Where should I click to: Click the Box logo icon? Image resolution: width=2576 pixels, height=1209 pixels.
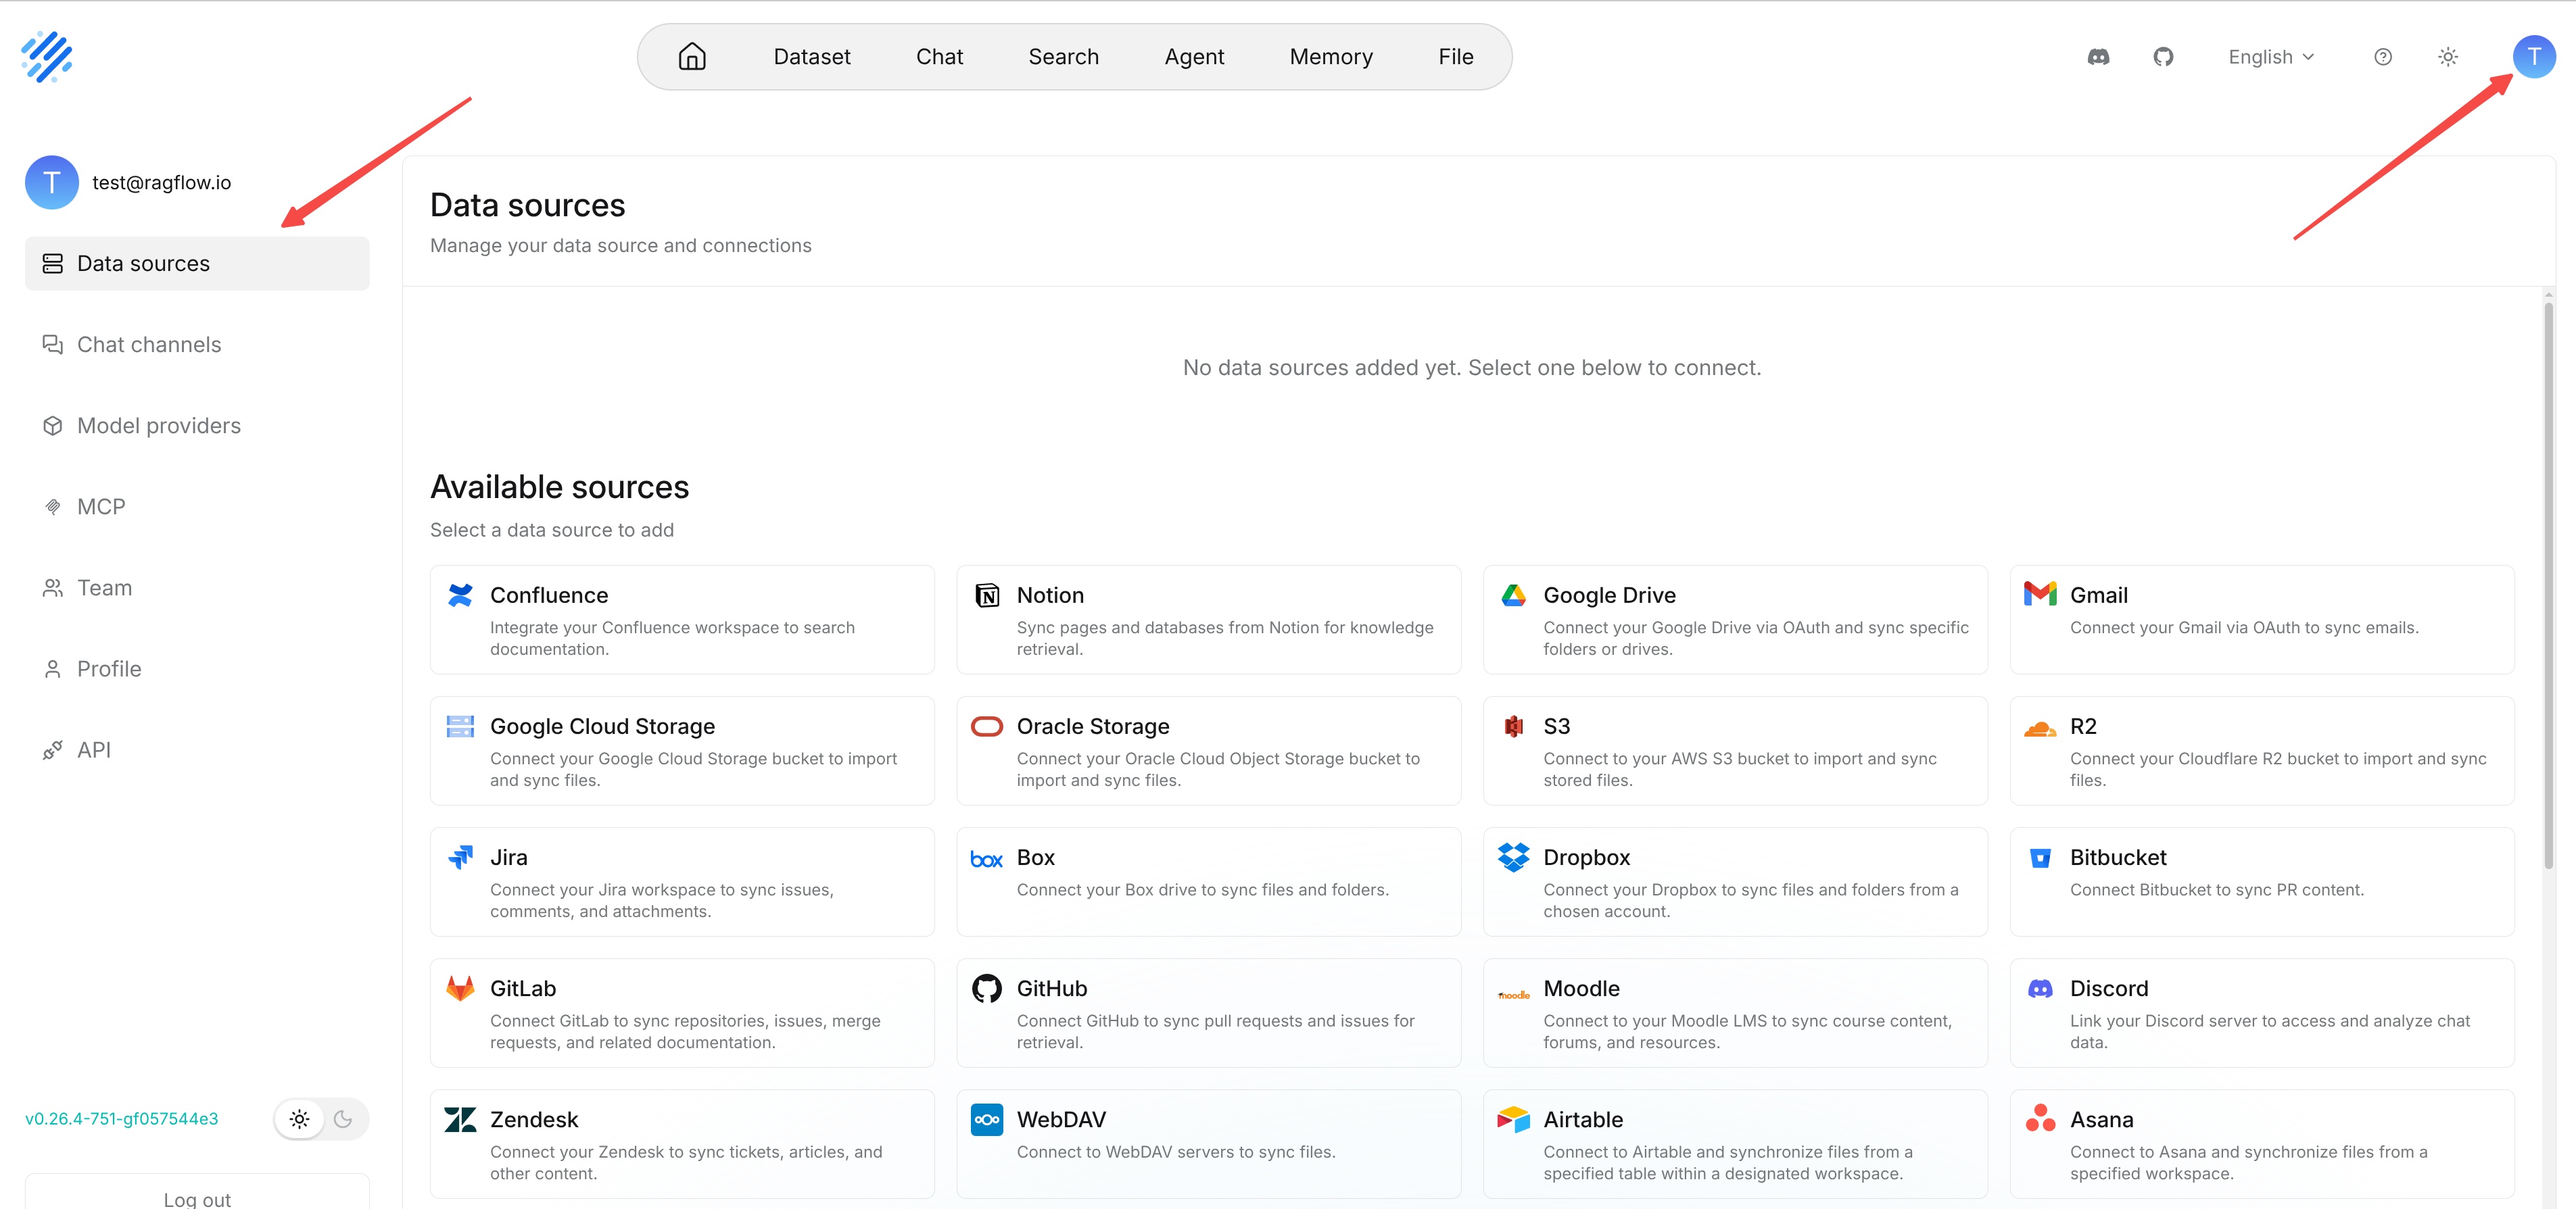[x=987, y=860]
